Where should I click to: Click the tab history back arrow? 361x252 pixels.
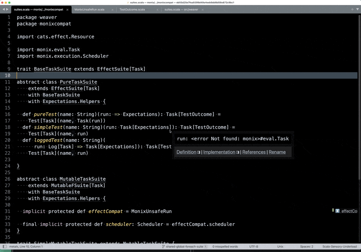click(4, 9)
